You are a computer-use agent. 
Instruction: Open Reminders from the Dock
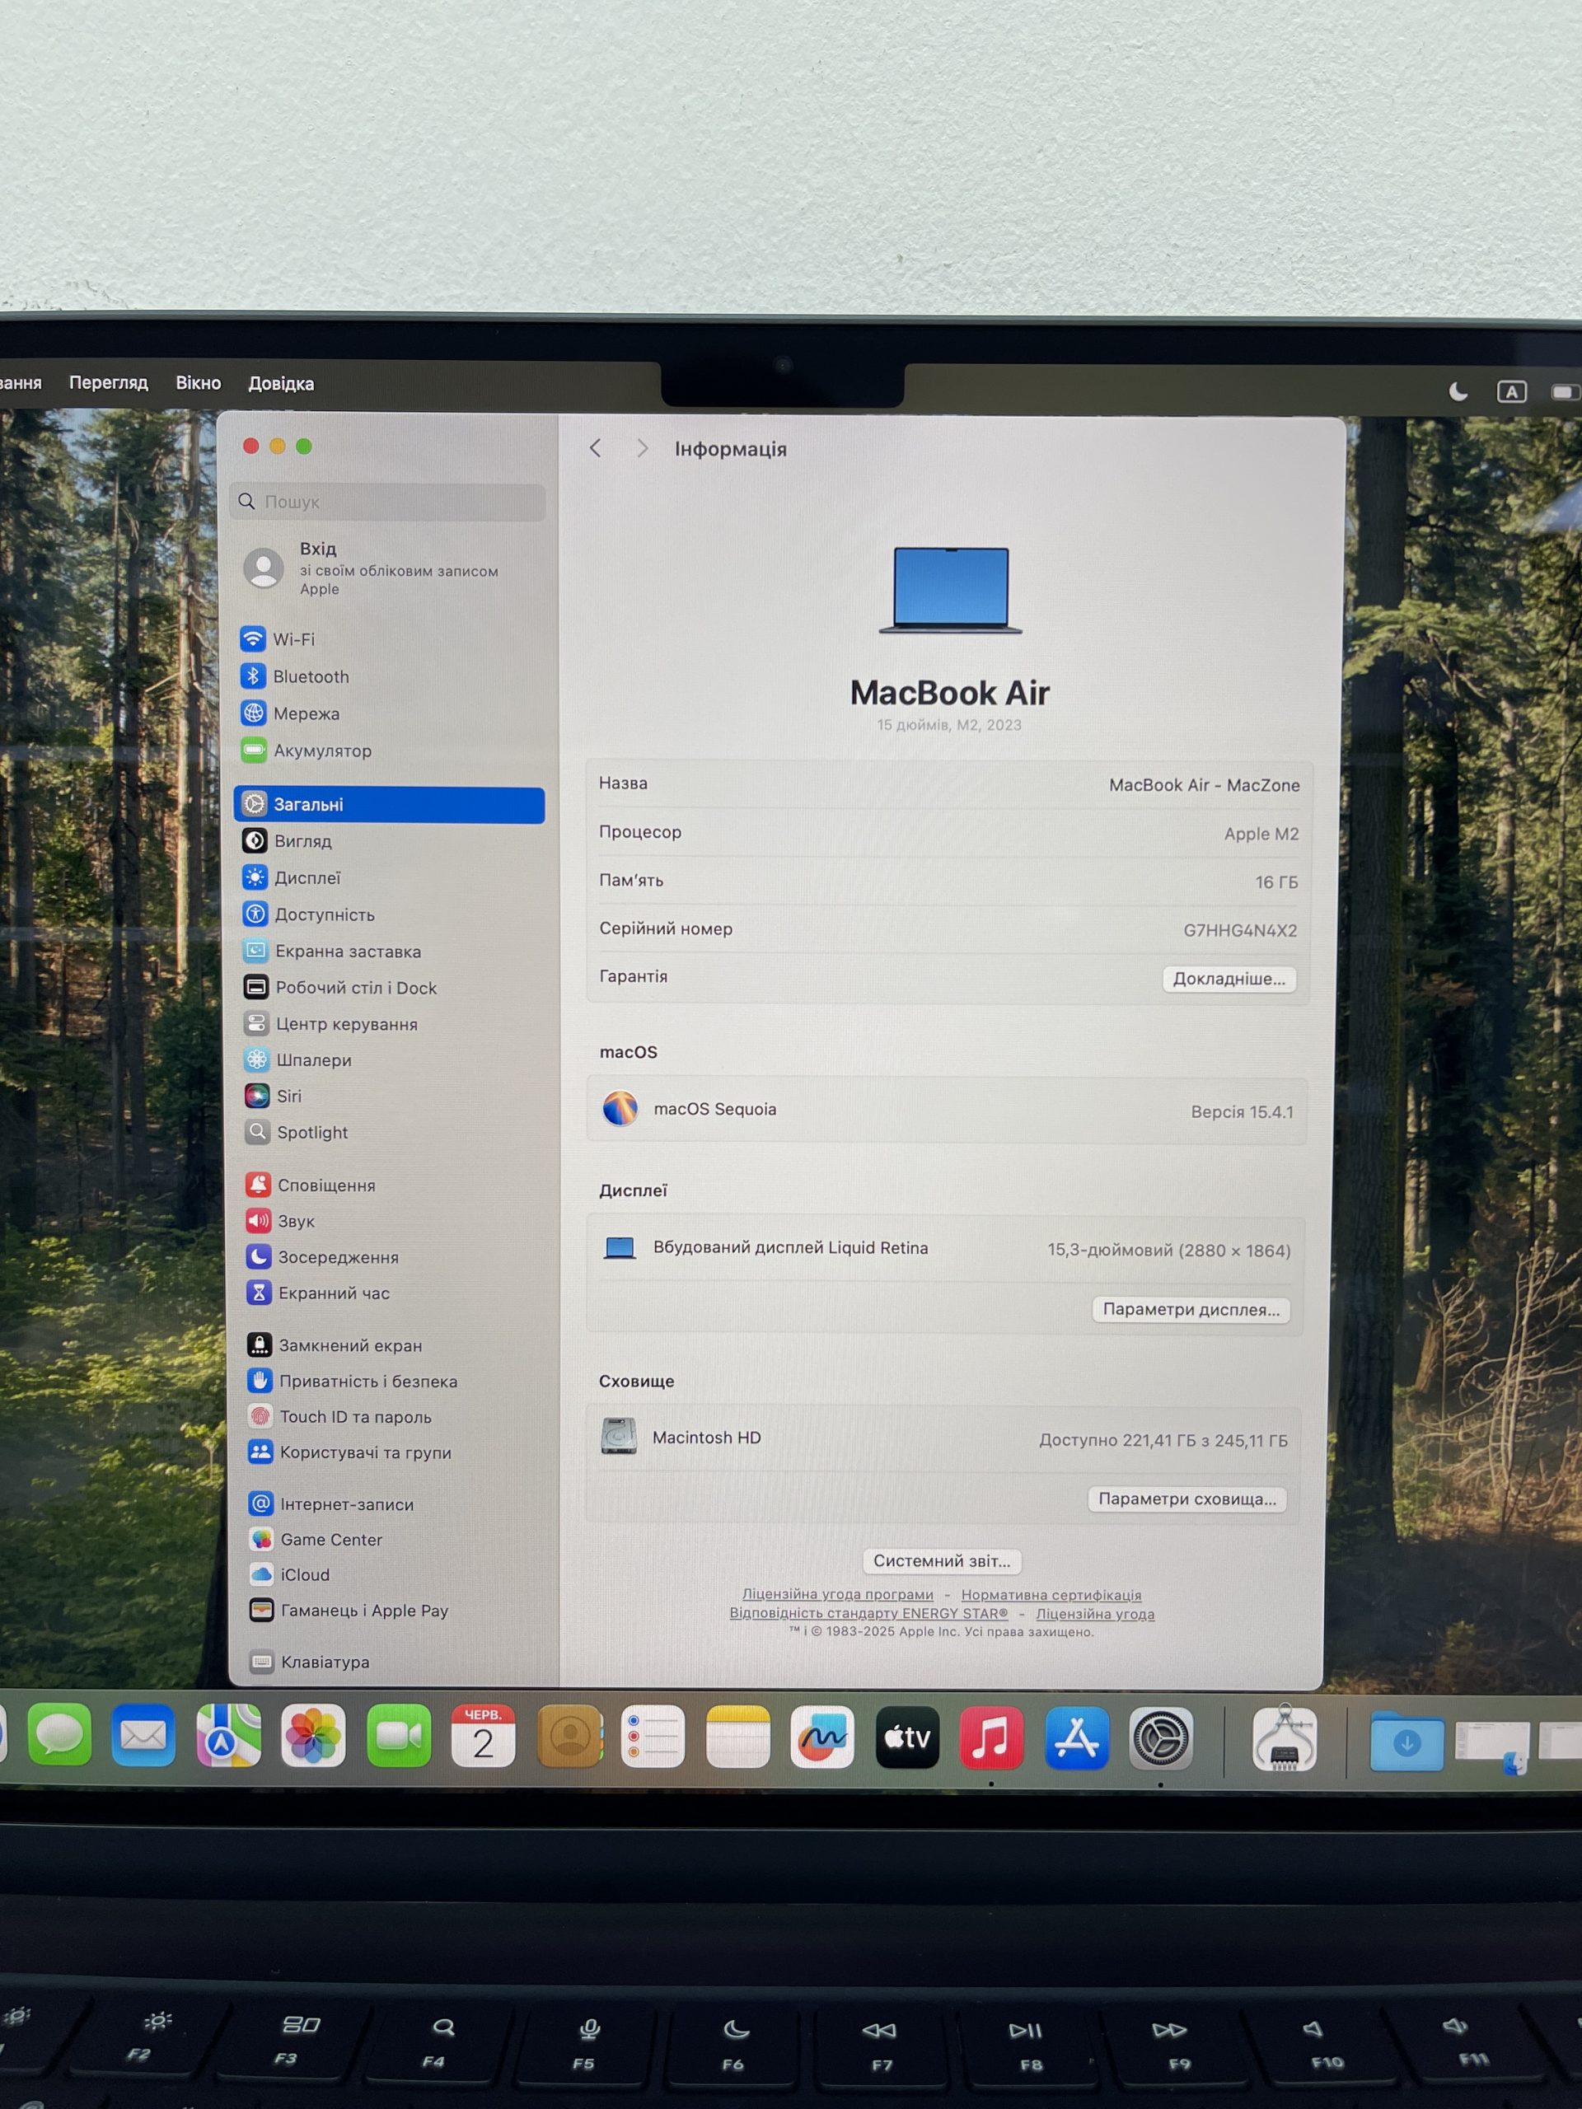pos(653,1737)
